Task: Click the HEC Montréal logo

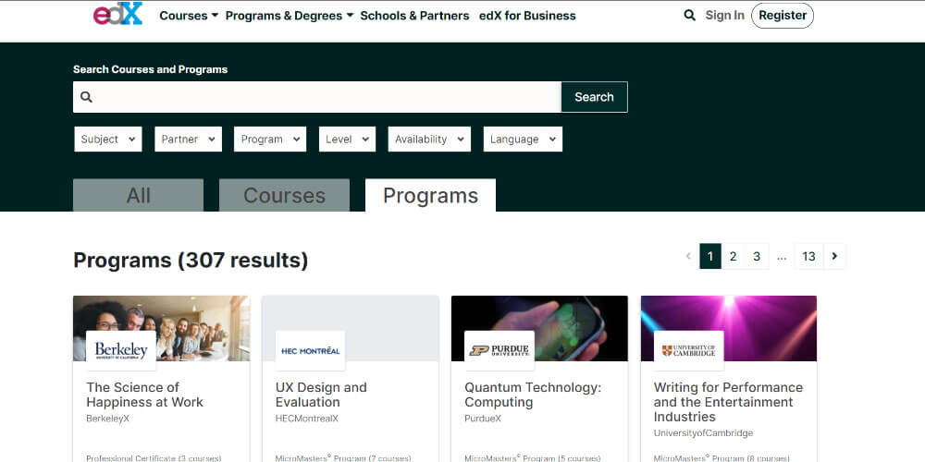Action: tap(310, 350)
